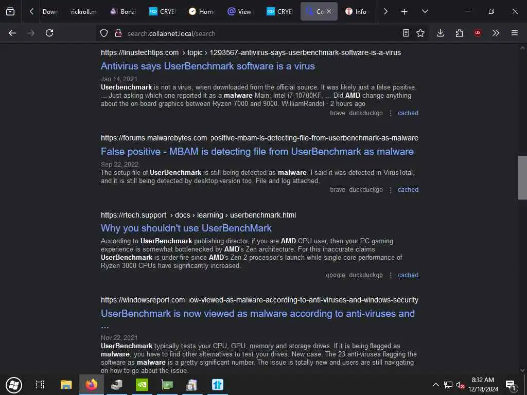This screenshot has width=527, height=395.
Task: Toggle reader view icon
Action: pyautogui.click(x=406, y=33)
